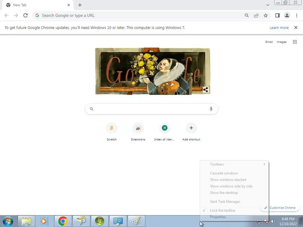Expand the Toolbars submenu

tap(234, 164)
